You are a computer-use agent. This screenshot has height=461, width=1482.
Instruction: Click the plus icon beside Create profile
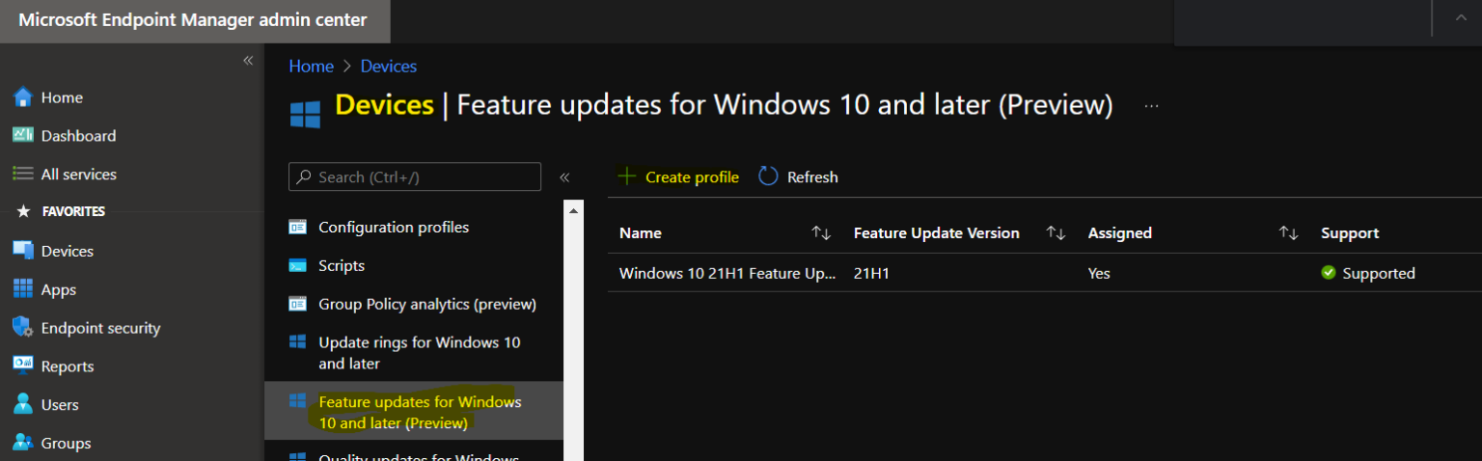(627, 176)
